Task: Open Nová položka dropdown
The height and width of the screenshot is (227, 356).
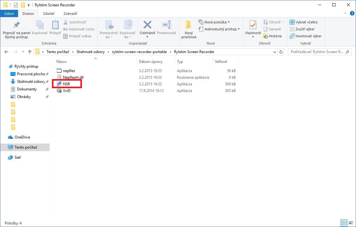Action: point(214,22)
